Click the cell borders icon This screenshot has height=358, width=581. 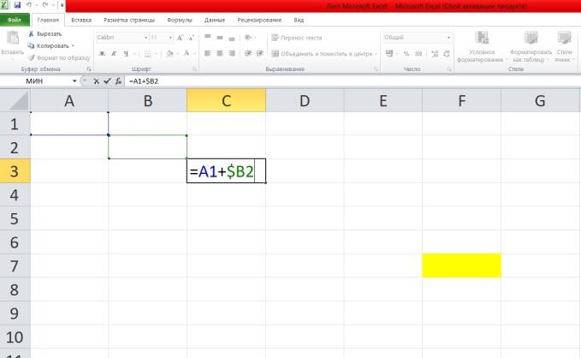147,54
